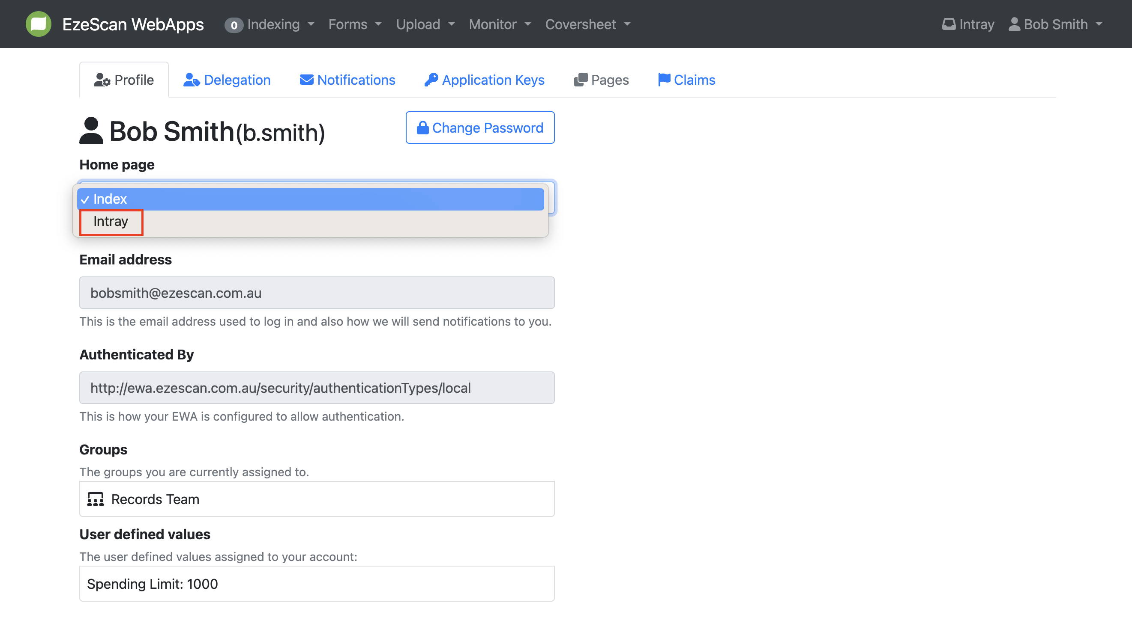Switch to the Profile tab
This screenshot has width=1132, height=641.
[124, 80]
